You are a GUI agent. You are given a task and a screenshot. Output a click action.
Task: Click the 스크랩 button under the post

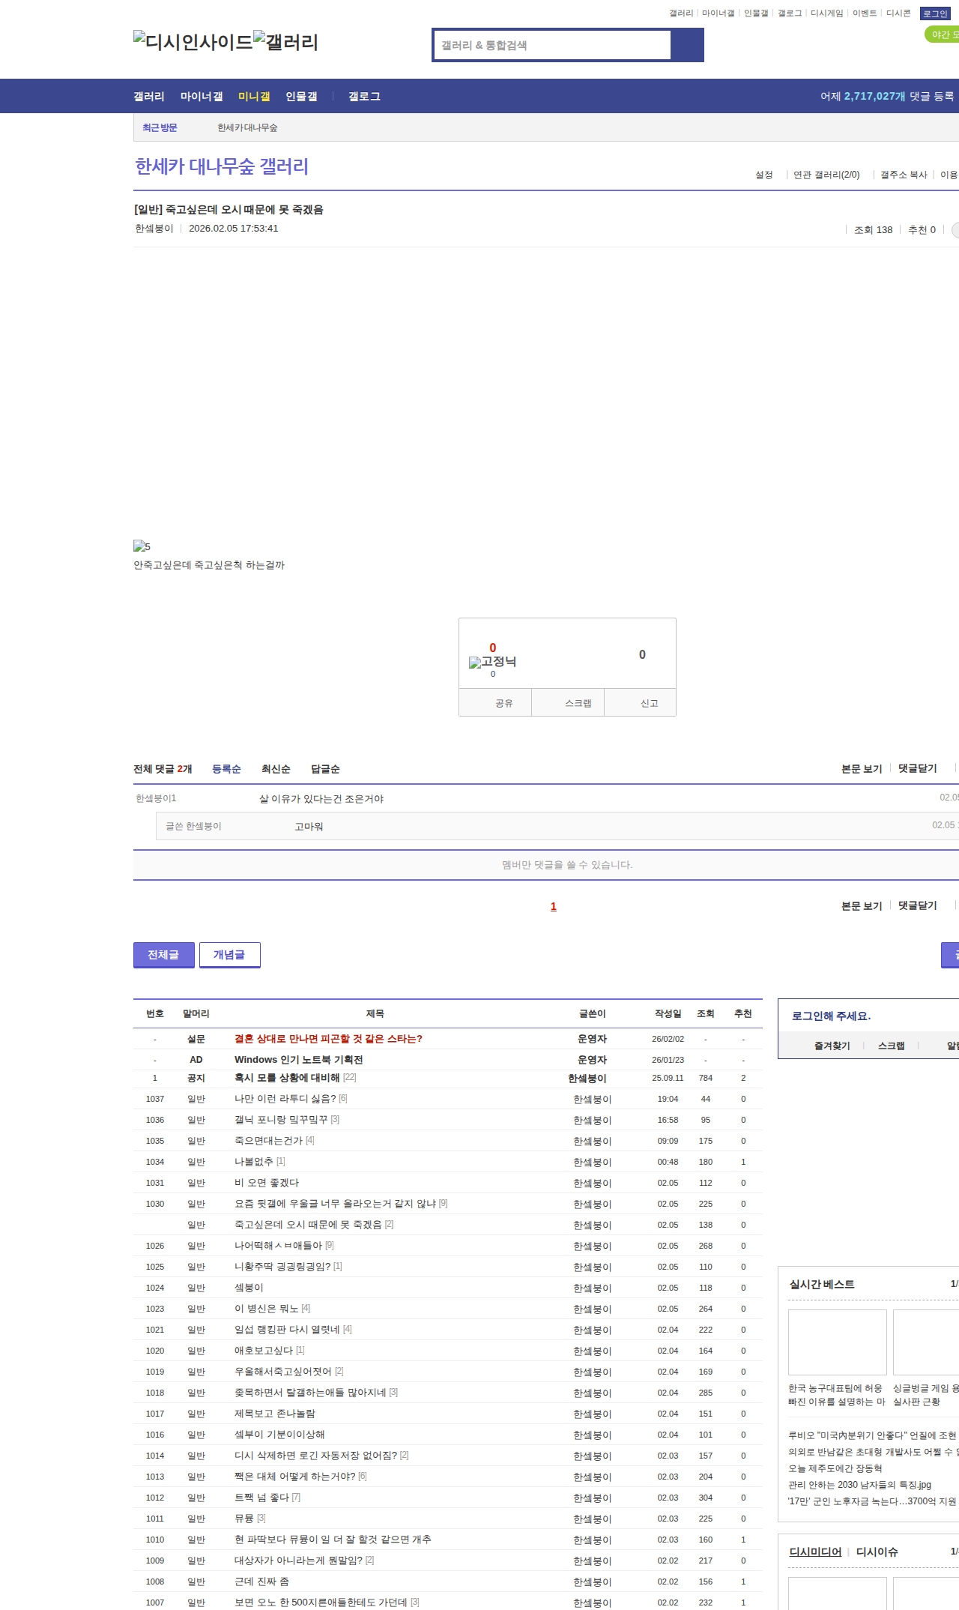578,703
